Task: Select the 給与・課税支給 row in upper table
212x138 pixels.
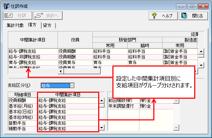Action: click(x=103, y=51)
